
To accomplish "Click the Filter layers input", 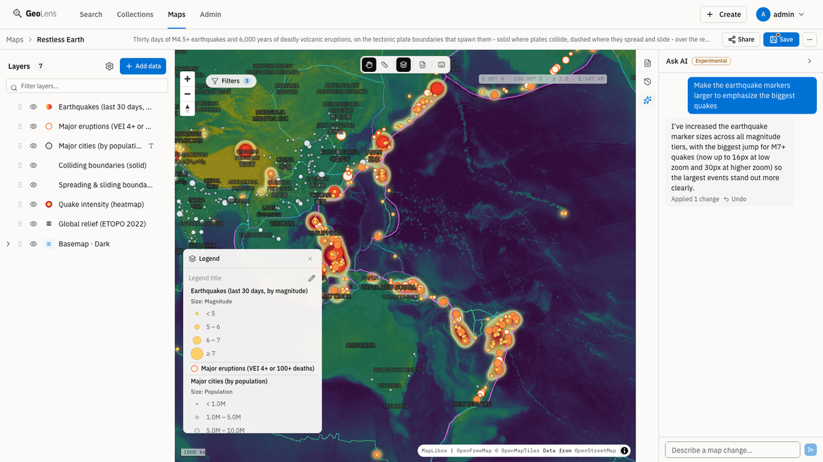I will [87, 86].
